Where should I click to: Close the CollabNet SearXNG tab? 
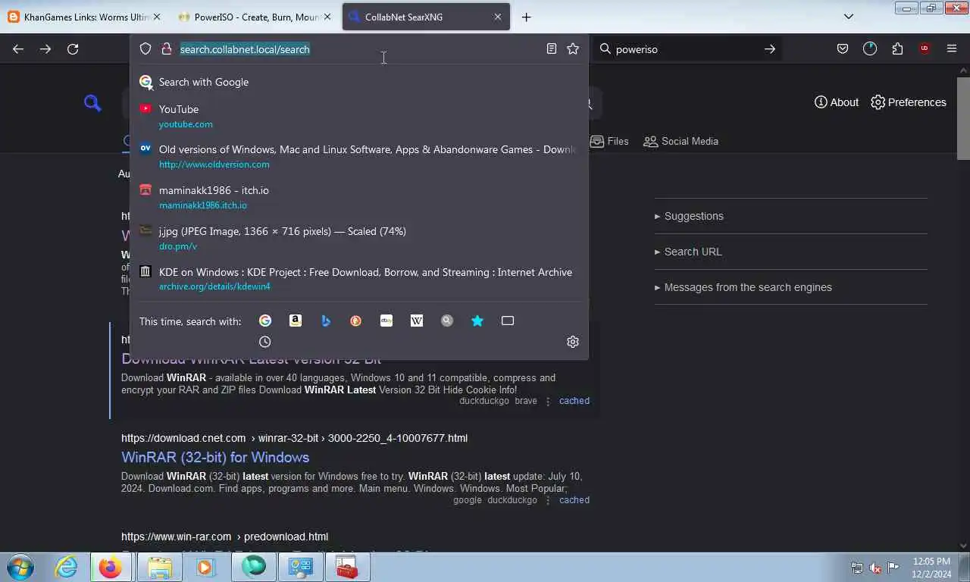click(x=497, y=17)
